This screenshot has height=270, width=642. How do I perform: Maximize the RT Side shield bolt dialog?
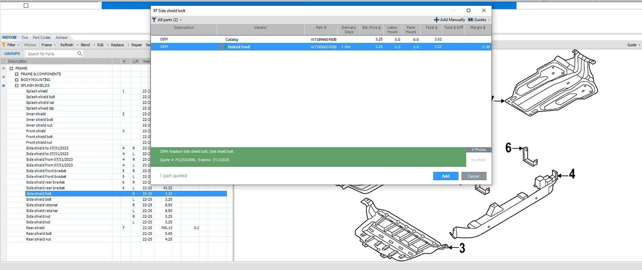(x=468, y=10)
